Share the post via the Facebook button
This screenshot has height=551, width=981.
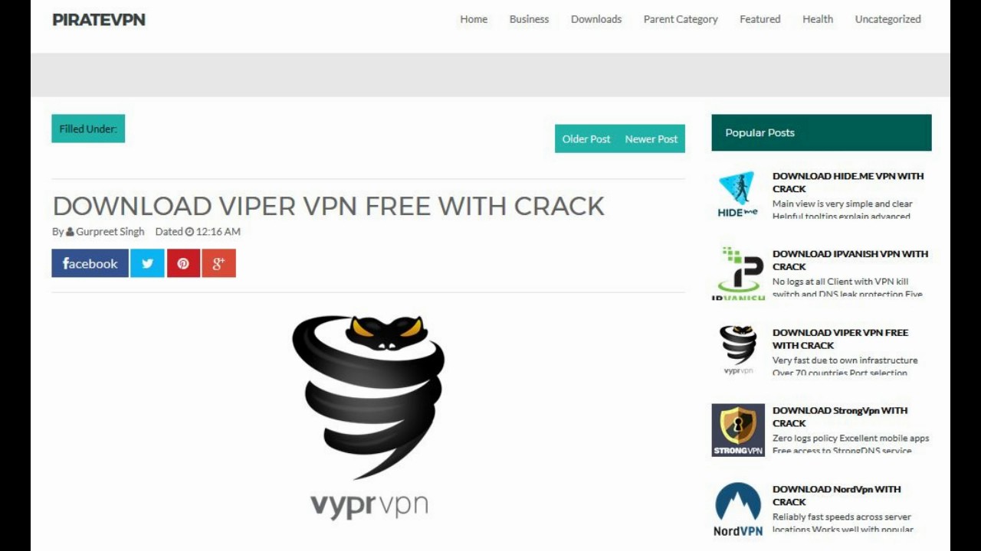(x=90, y=263)
